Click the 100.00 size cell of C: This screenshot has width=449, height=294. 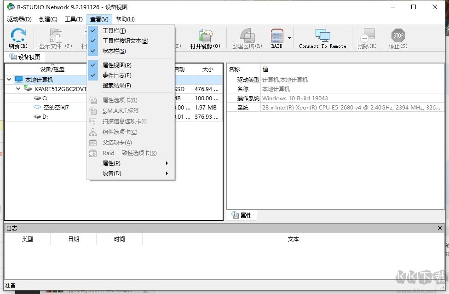[207, 98]
